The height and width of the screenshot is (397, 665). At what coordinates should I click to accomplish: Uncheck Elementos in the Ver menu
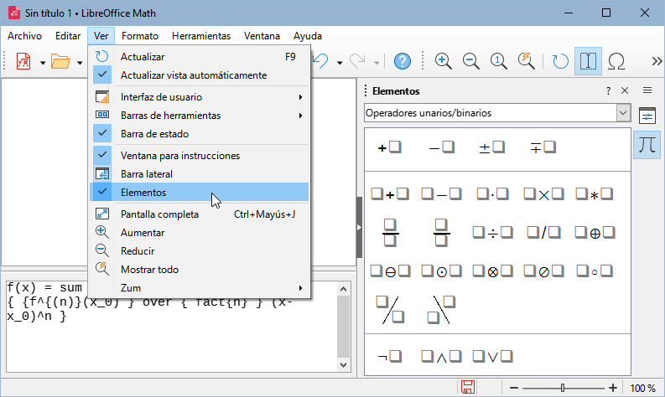click(x=200, y=193)
